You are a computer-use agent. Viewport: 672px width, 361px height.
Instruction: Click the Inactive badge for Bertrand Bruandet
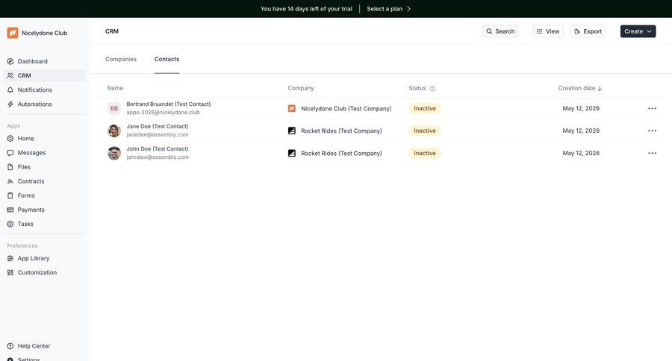[x=425, y=108]
